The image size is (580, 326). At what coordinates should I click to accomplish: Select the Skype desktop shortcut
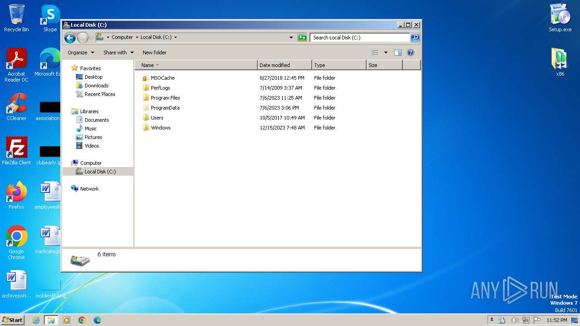tap(50, 18)
